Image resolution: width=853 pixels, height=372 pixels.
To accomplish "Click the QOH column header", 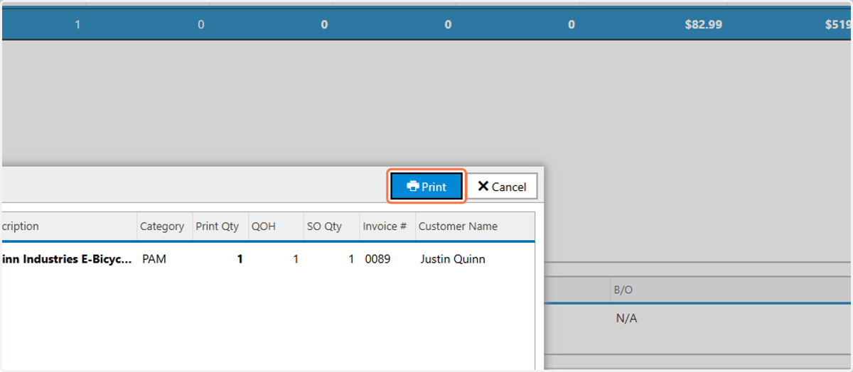I will tap(276, 226).
